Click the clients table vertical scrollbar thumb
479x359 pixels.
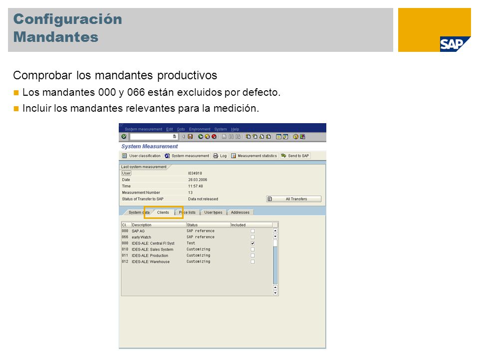coord(275,243)
